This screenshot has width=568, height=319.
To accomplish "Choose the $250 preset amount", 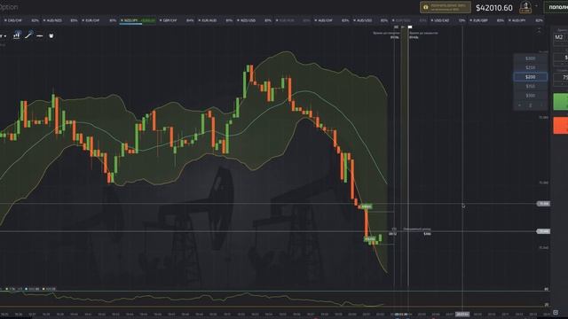I will pyautogui.click(x=531, y=67).
